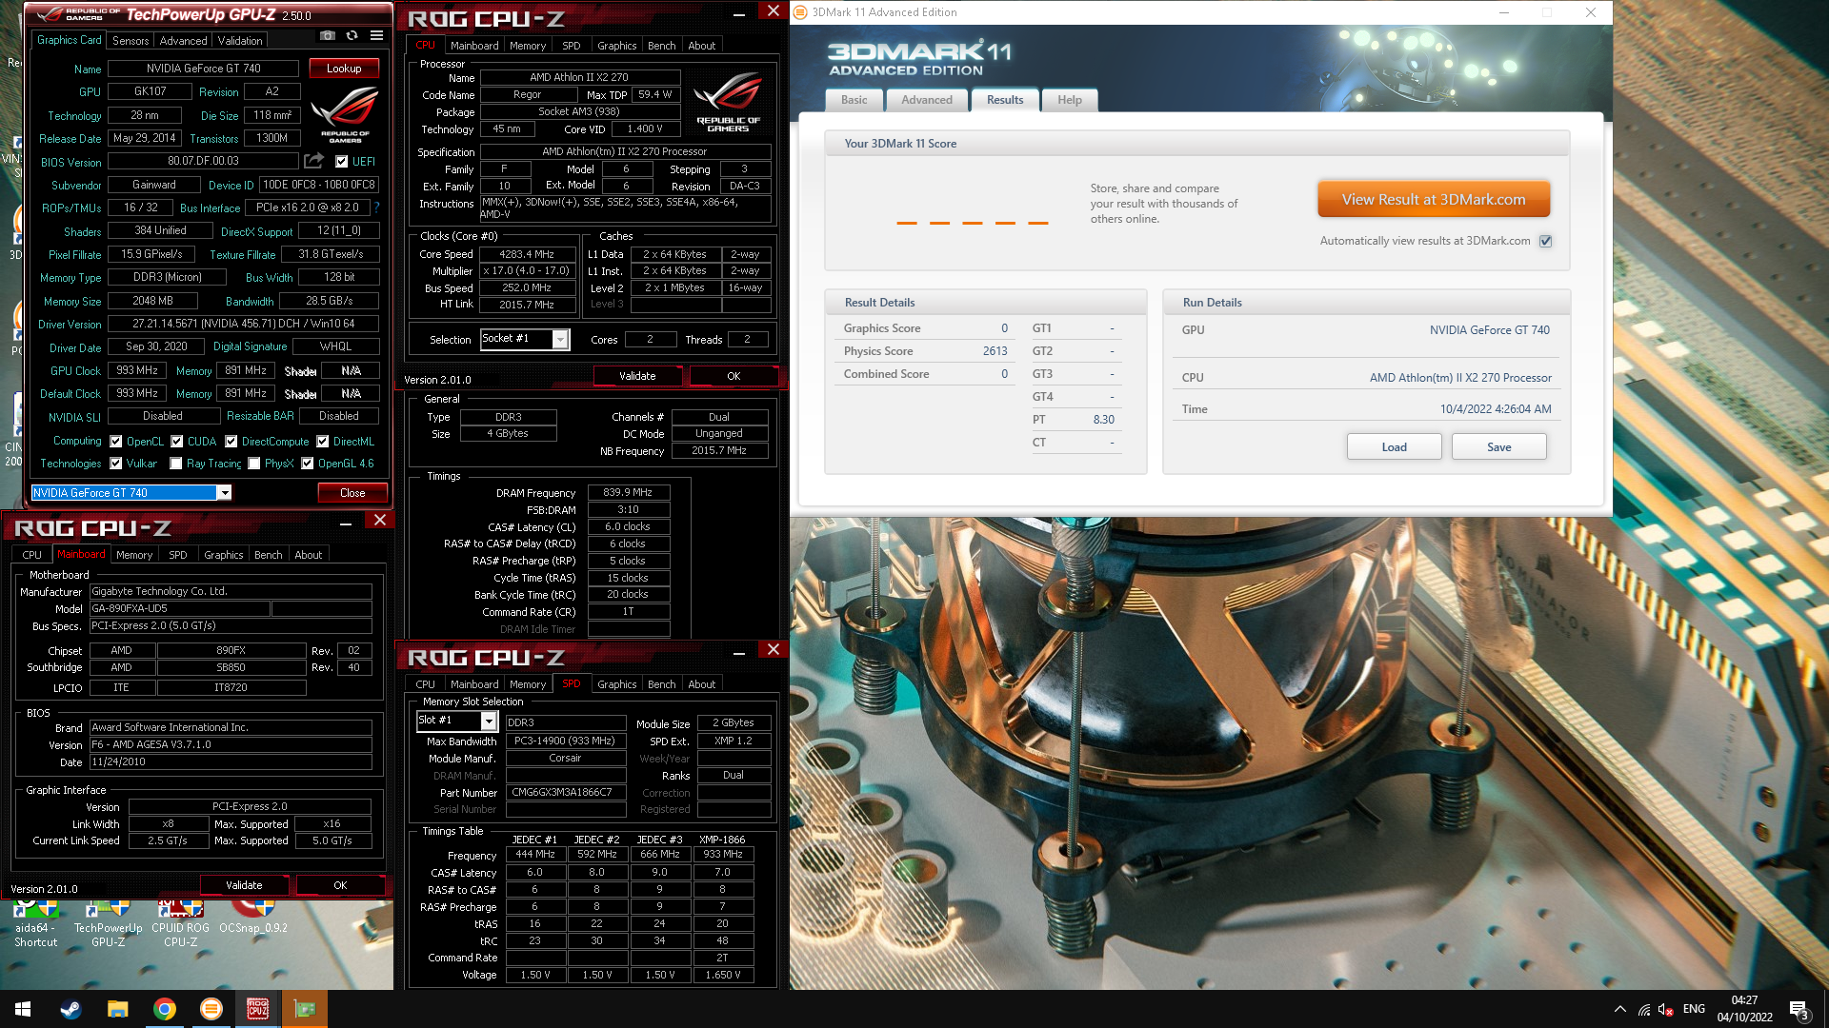The height and width of the screenshot is (1028, 1829).
Task: Click the GPU name NVIDIA GeForce GT 740 link
Action: pos(1489,330)
